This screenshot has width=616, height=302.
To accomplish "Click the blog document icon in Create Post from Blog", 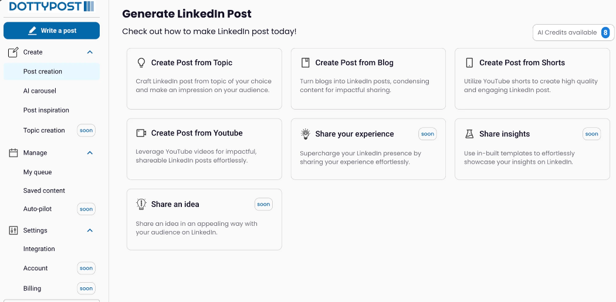I will [x=305, y=63].
